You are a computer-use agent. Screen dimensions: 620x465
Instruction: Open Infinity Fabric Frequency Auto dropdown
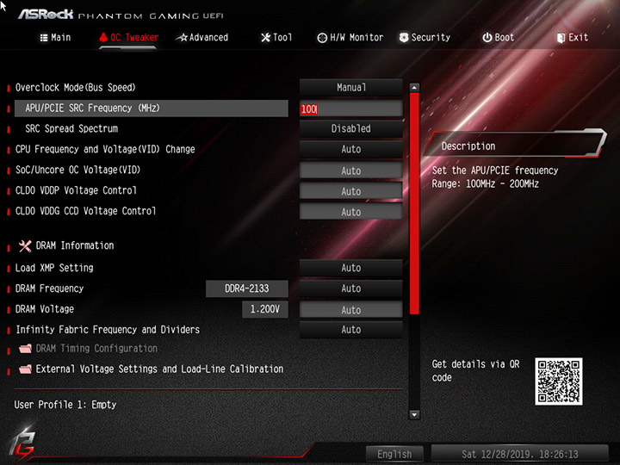pos(350,329)
